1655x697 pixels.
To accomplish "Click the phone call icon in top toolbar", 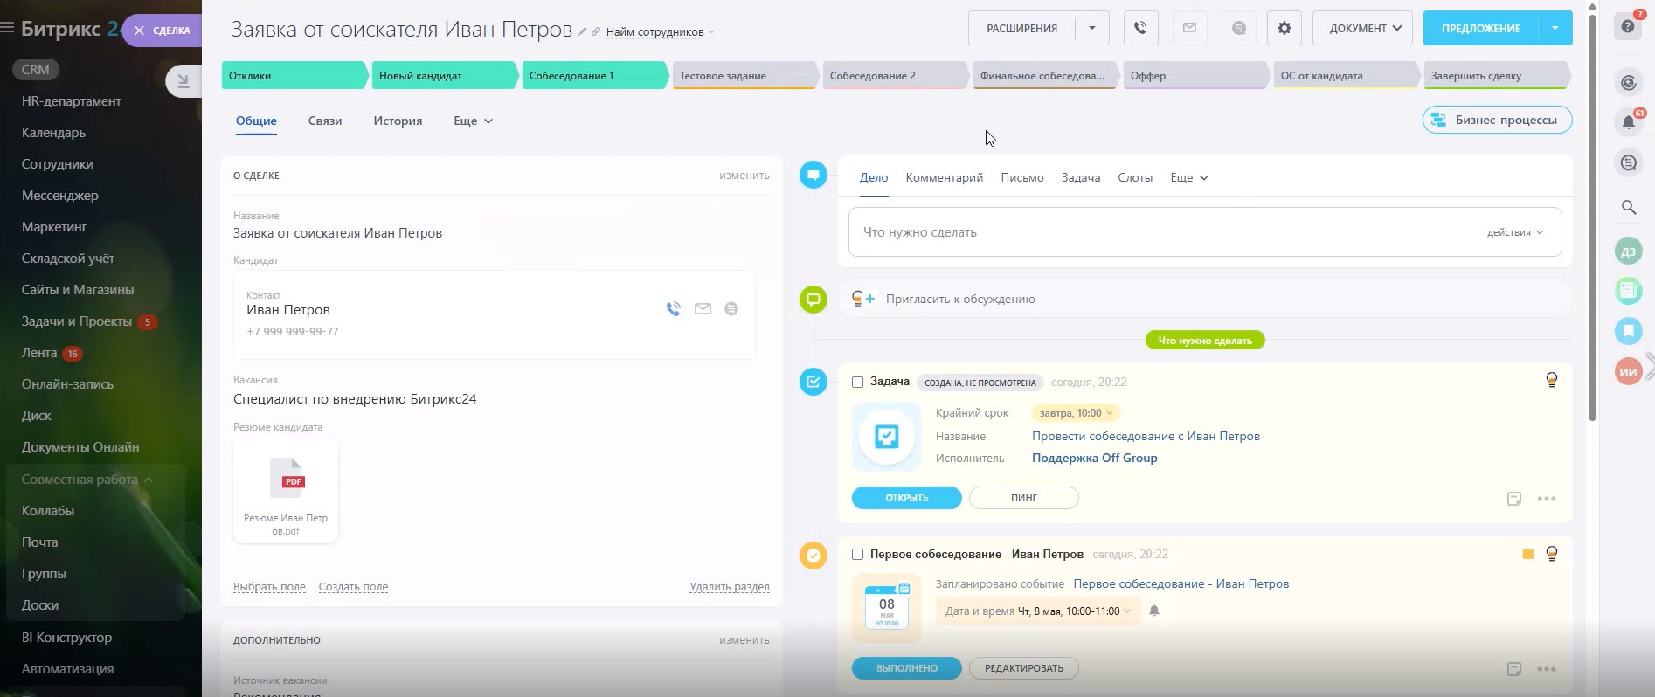I will (x=1140, y=28).
